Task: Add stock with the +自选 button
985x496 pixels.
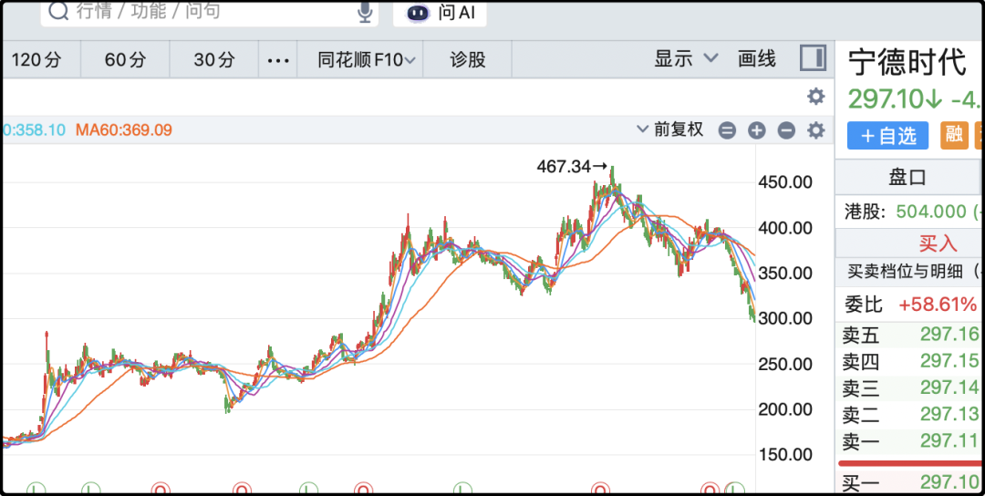Action: click(887, 136)
